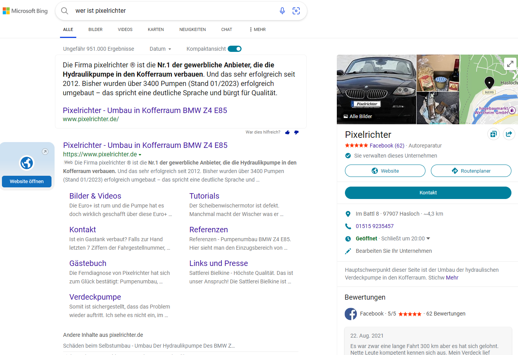Click the Routenplaner button

point(471,171)
